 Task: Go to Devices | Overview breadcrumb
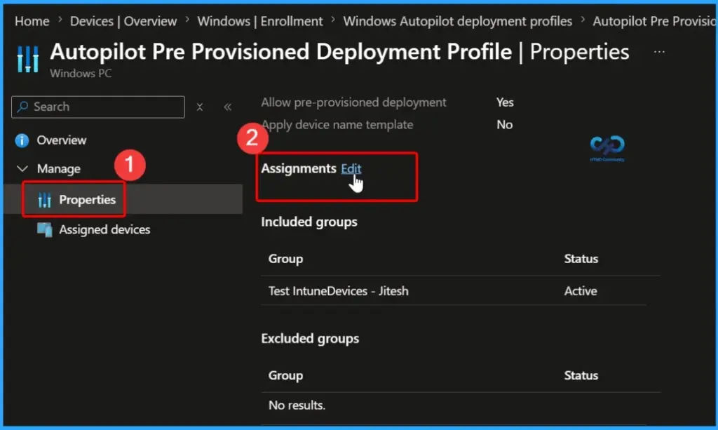[123, 21]
